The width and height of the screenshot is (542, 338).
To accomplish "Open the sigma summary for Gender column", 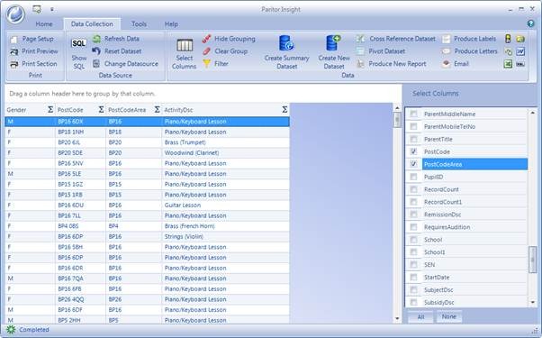I will point(50,110).
